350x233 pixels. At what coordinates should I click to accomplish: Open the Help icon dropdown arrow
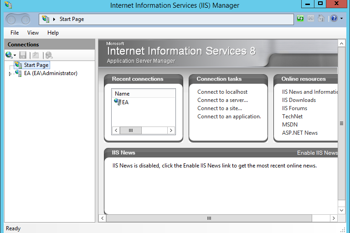[341, 19]
